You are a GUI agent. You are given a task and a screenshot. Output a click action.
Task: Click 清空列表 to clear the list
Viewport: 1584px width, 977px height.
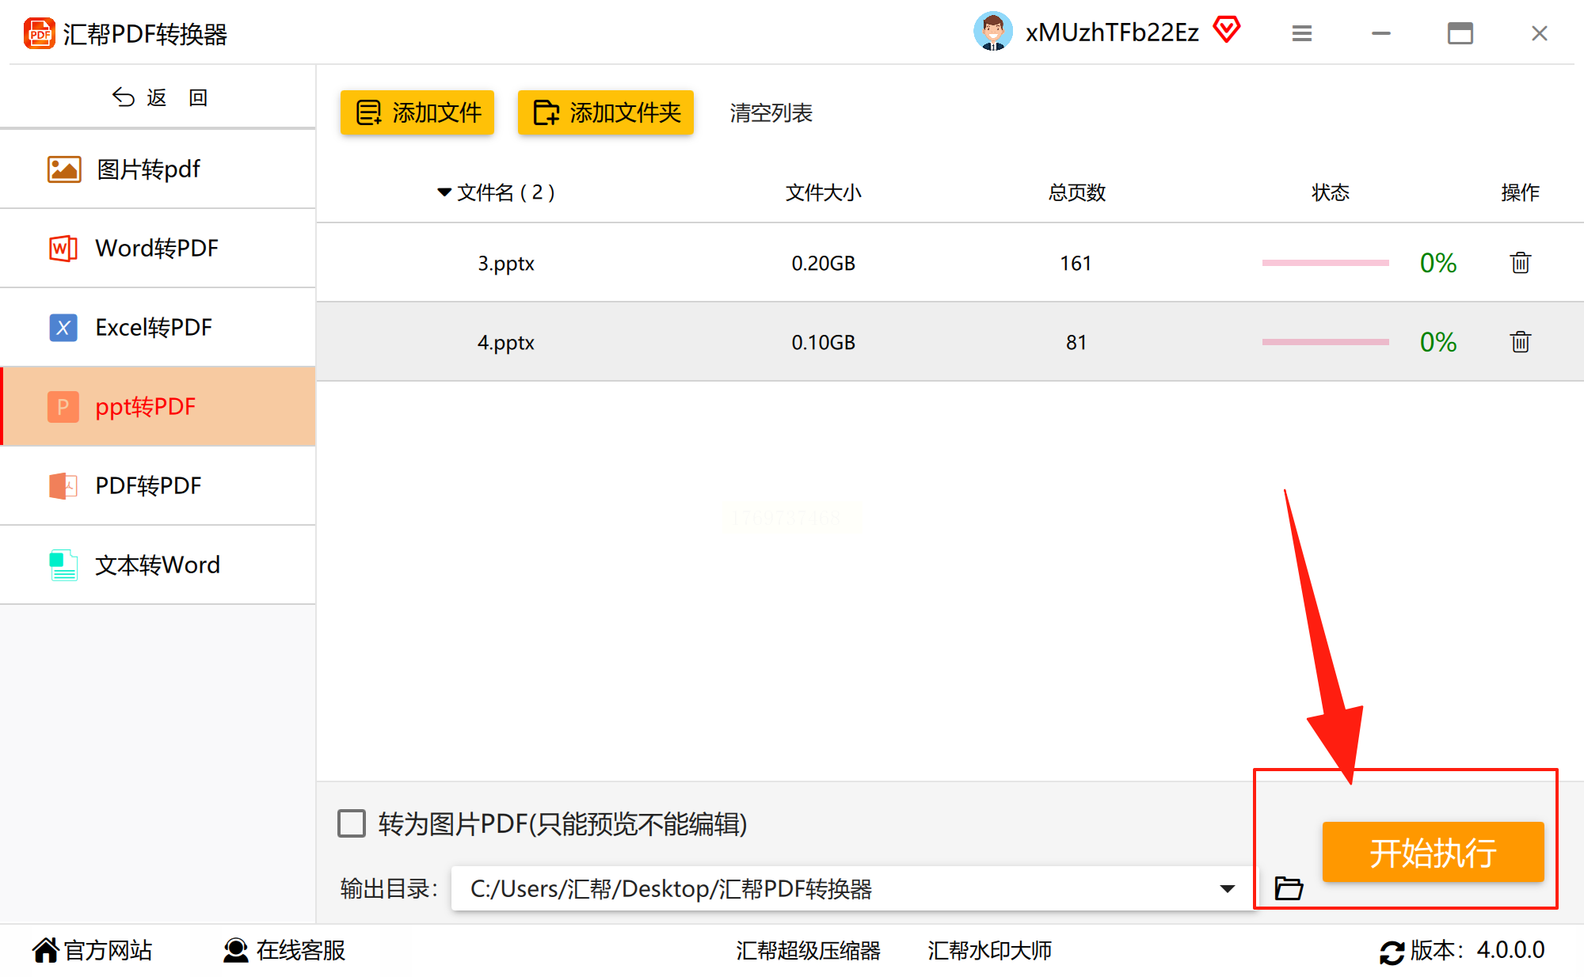click(771, 112)
